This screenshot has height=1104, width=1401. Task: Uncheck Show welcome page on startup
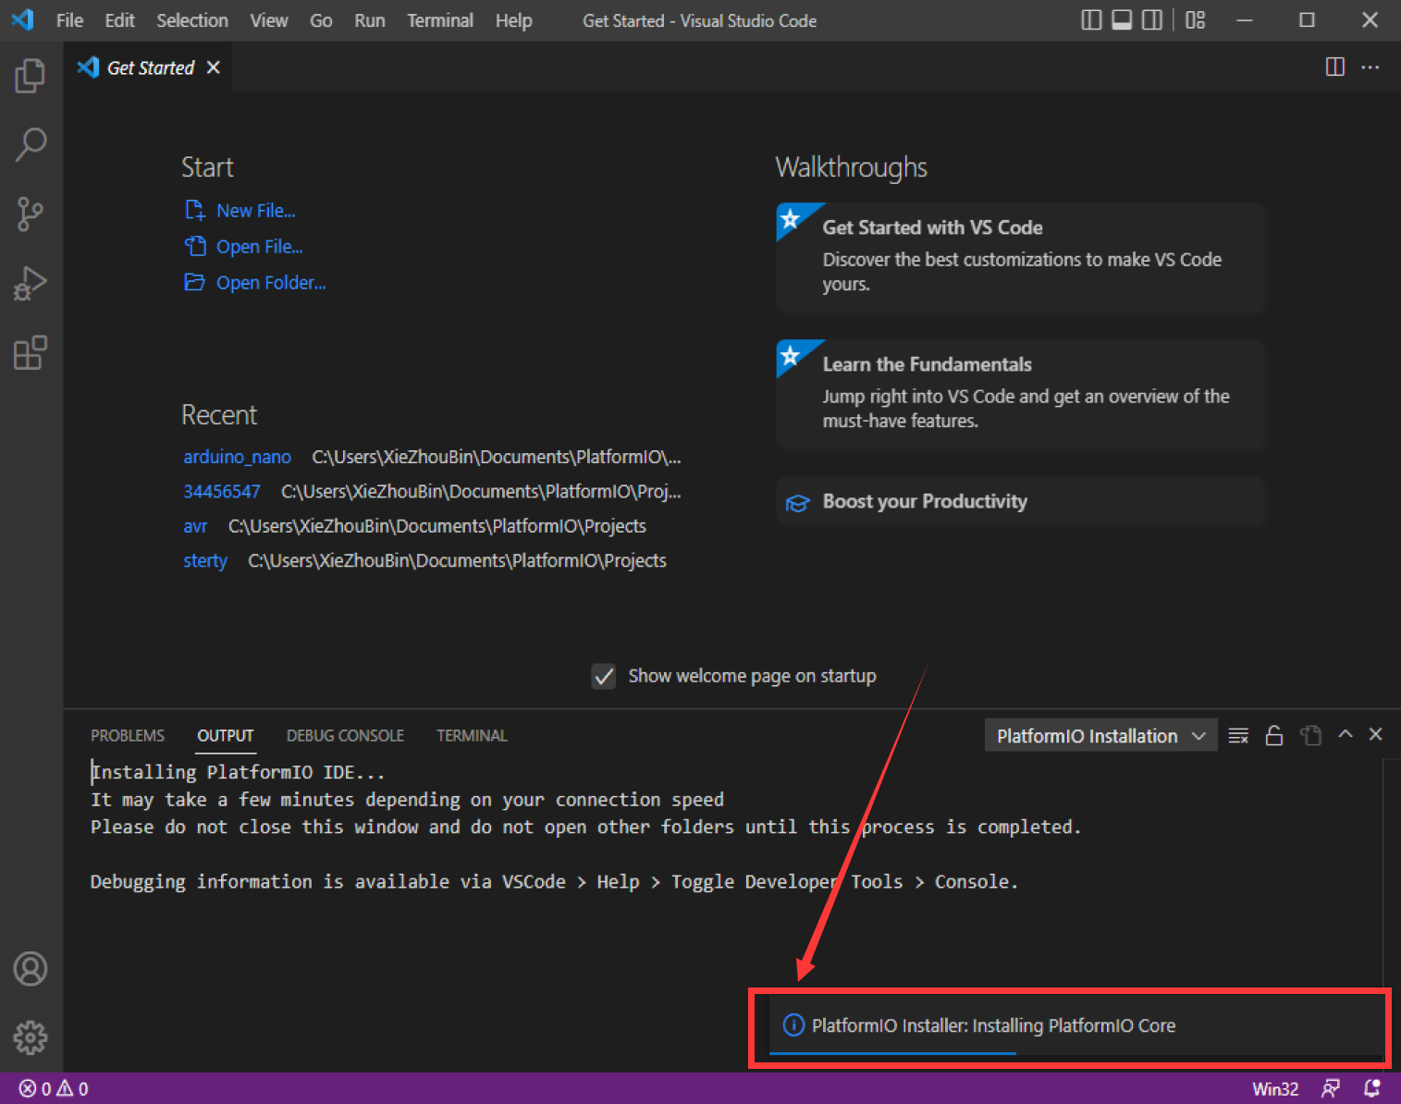tap(603, 676)
